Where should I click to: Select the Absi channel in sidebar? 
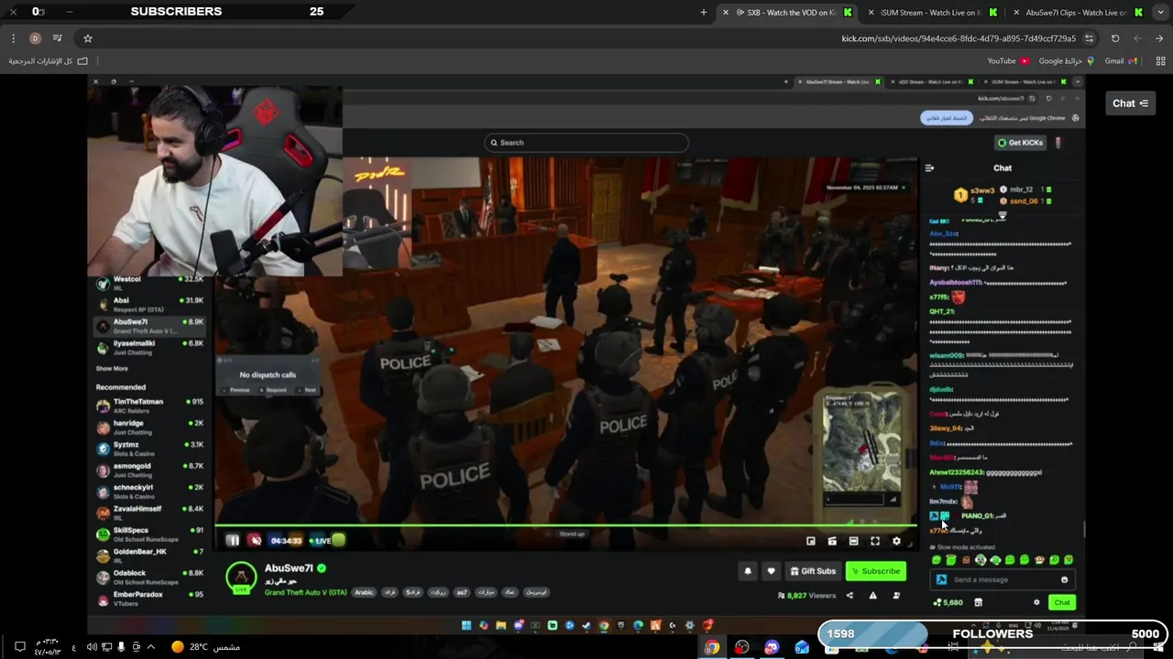pyautogui.click(x=150, y=304)
